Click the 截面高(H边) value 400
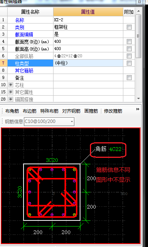This screenshot has width=148, height=247. (88, 49)
